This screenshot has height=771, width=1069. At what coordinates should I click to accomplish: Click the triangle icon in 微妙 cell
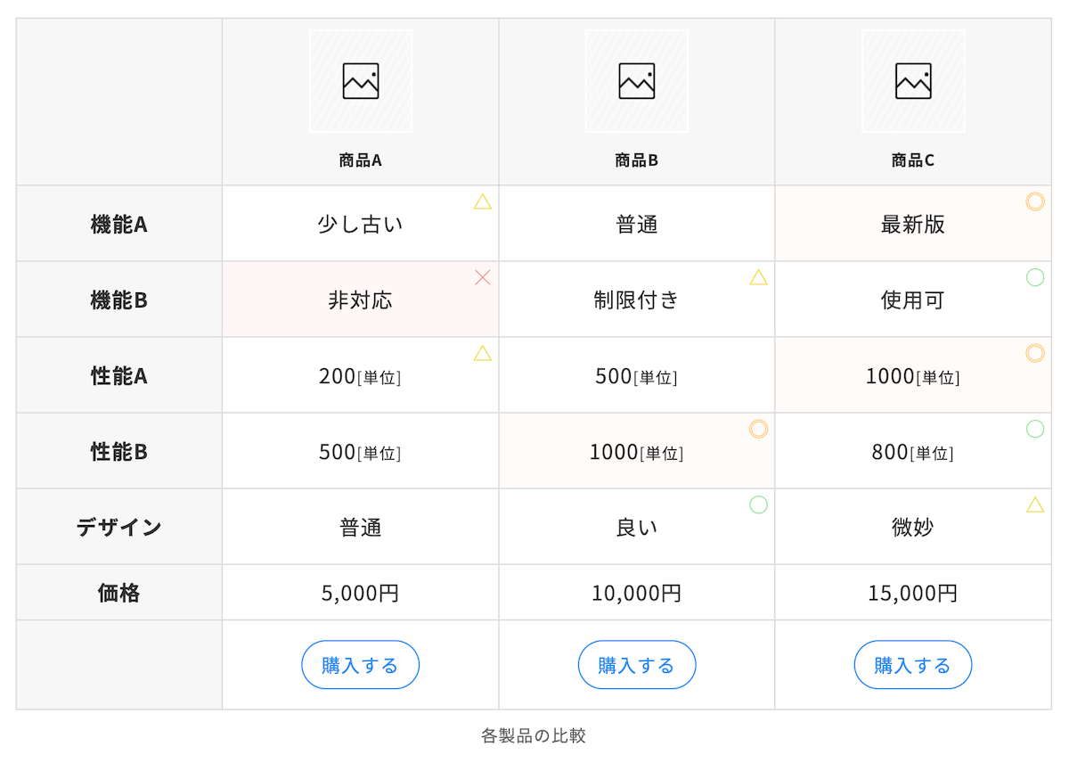click(x=1035, y=504)
